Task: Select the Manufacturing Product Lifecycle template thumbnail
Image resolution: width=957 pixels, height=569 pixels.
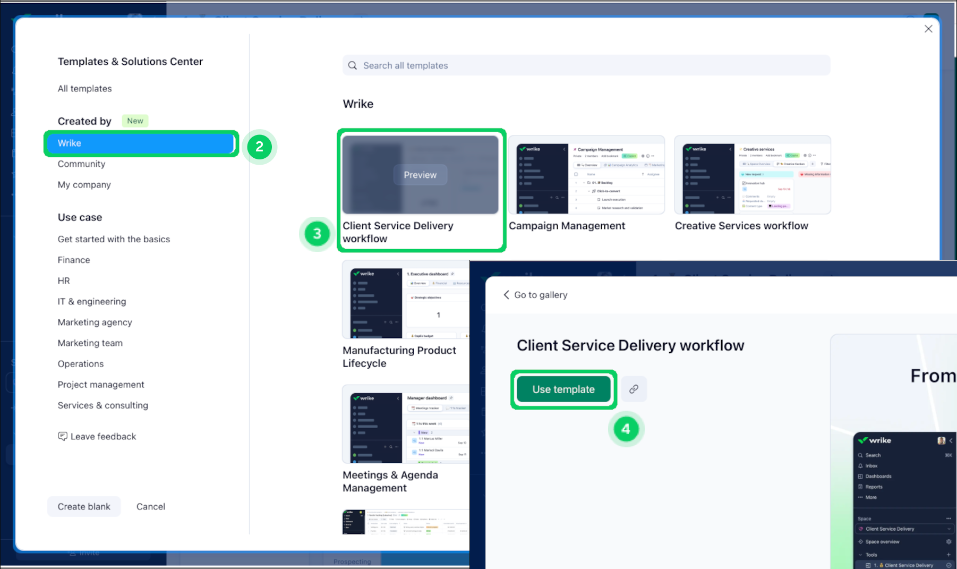Action: [x=406, y=300]
